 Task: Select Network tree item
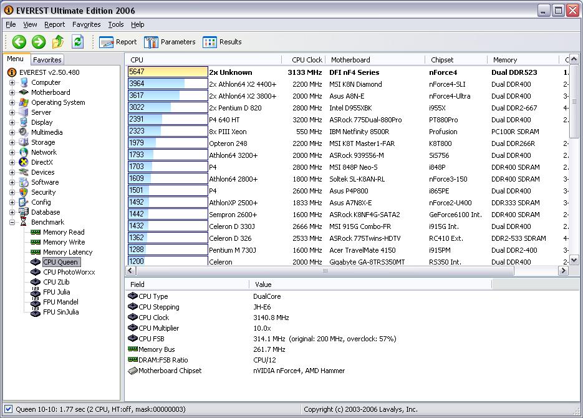[44, 152]
